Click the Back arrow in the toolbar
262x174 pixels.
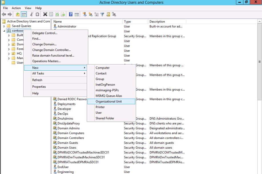[4, 15]
